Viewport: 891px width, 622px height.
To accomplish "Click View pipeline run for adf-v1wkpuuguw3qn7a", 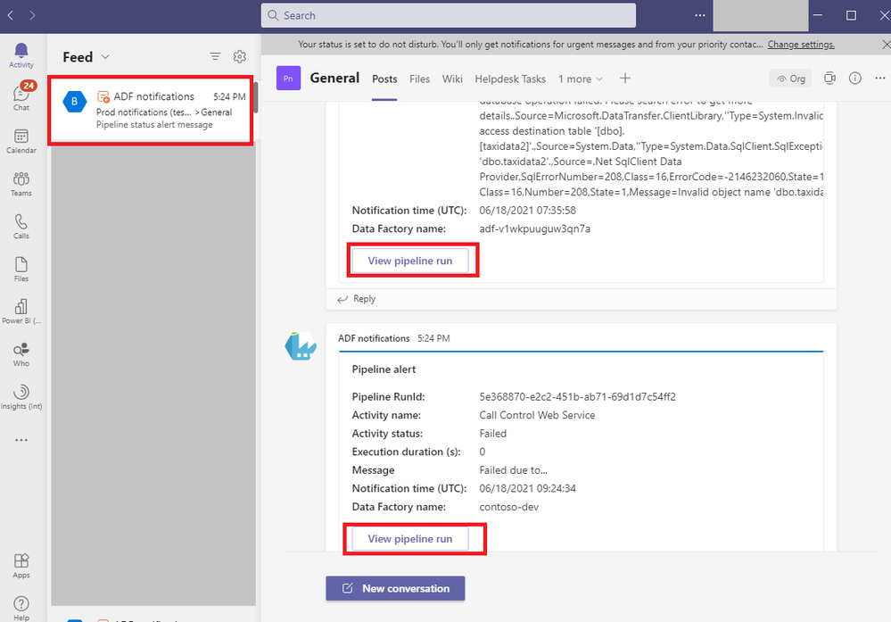I will (x=410, y=261).
